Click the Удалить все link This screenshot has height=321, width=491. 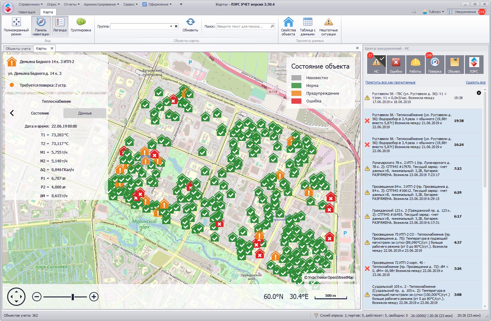click(475, 82)
